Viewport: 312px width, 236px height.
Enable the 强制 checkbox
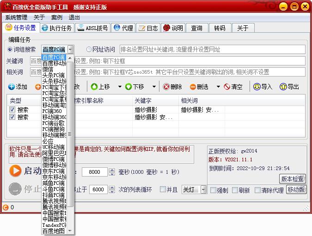213,190
